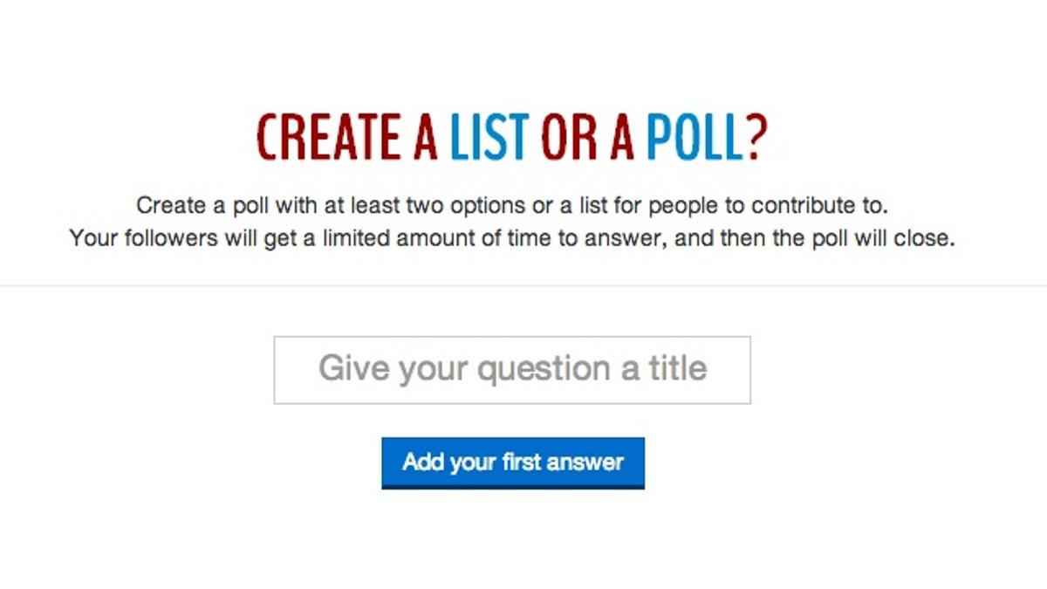Click the letter A just before POLL
The width and height of the screenshot is (1047, 589).
click(x=622, y=137)
